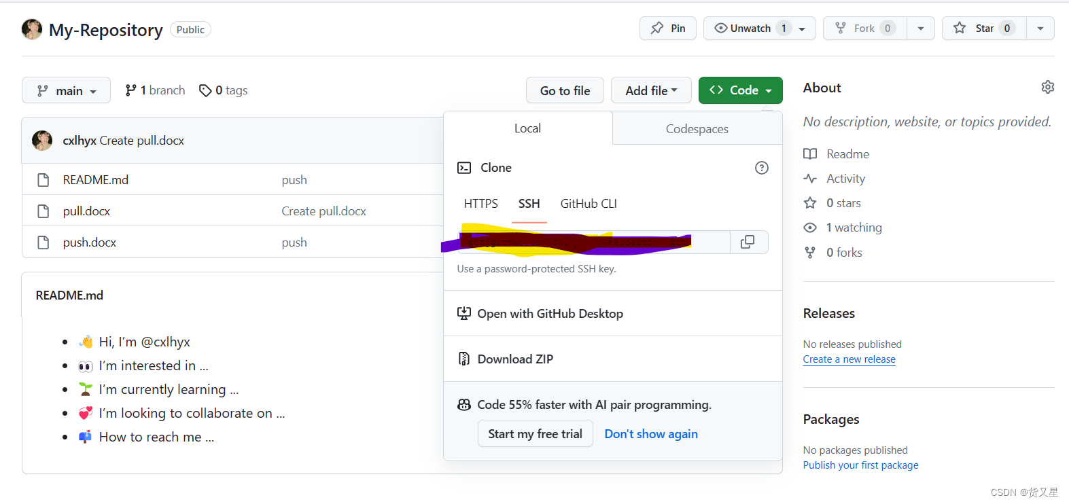Open the Clone help question-mark icon
The width and height of the screenshot is (1069, 504).
tap(762, 168)
